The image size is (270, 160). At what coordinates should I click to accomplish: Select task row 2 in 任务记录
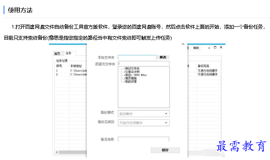[71, 74]
